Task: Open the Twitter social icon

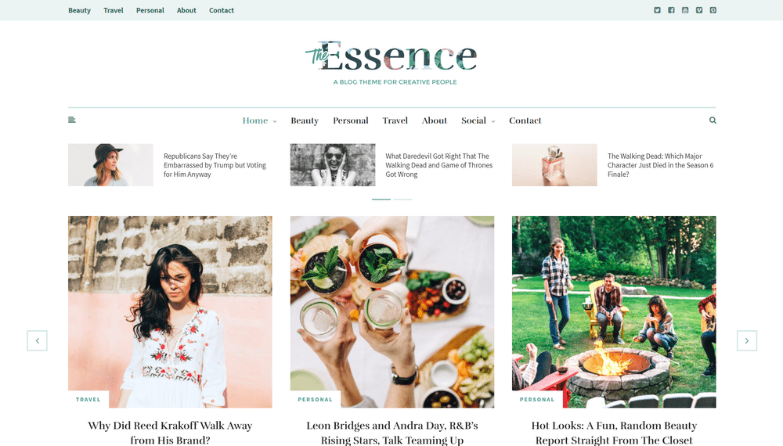Action: pyautogui.click(x=657, y=10)
